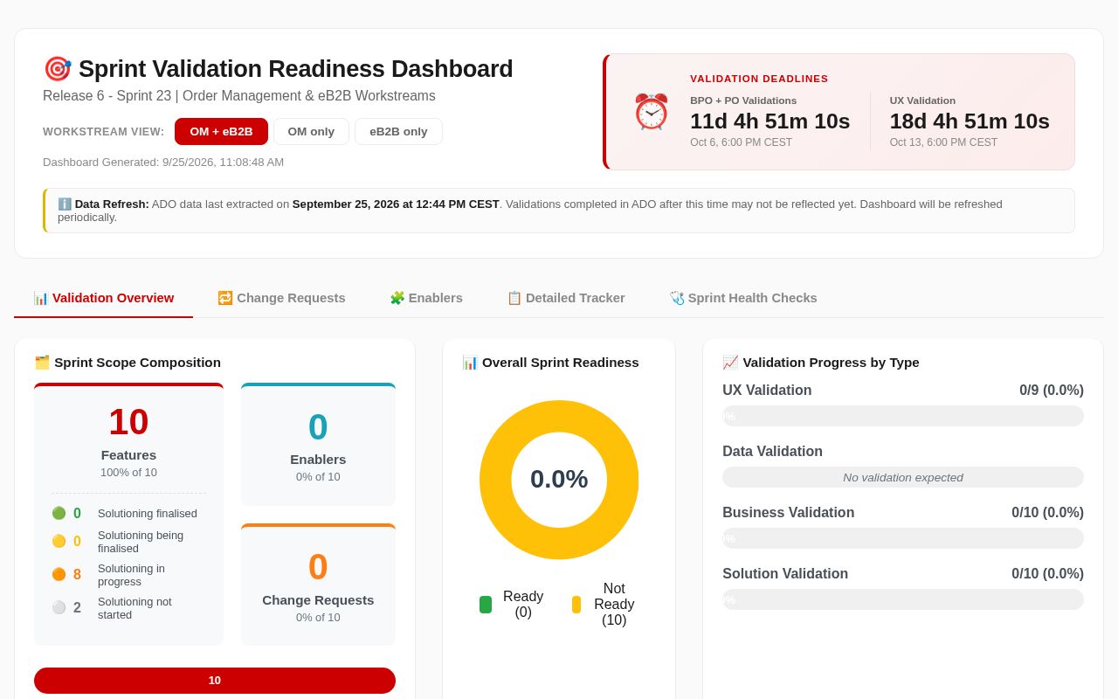This screenshot has height=699, width=1118.
Task: Switch workstream view to OM only
Action: click(311, 131)
